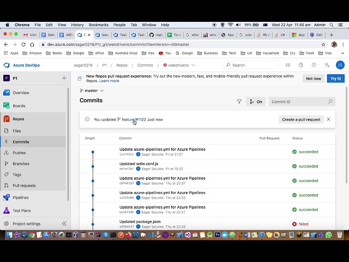
Task: Open the office bookmarks folder
Action: (x=96, y=53)
